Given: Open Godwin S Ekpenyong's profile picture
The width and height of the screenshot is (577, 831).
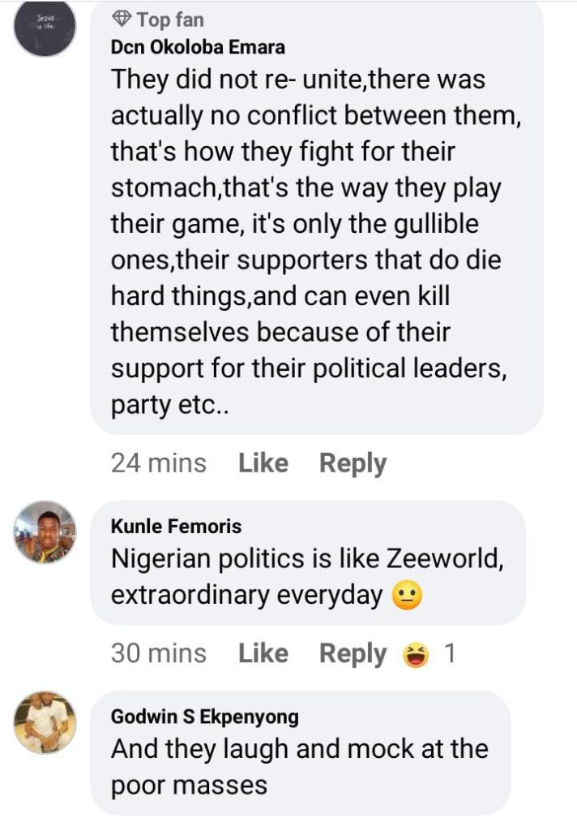Looking at the screenshot, I should pos(45,722).
